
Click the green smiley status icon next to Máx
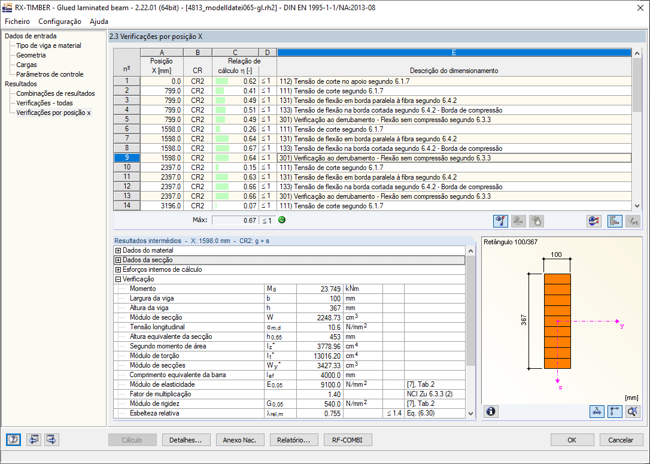pyautogui.click(x=282, y=220)
